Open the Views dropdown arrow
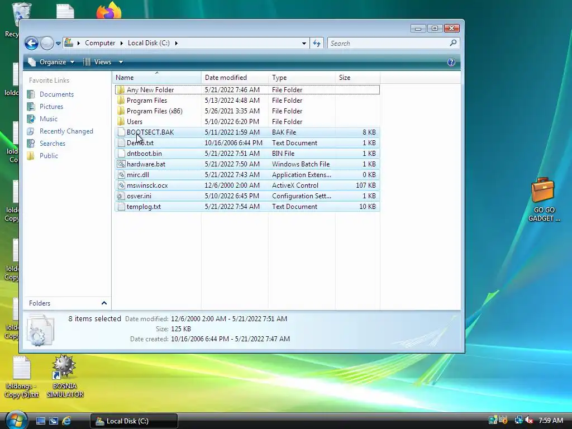Viewport: 572px width, 429px height. 121,62
